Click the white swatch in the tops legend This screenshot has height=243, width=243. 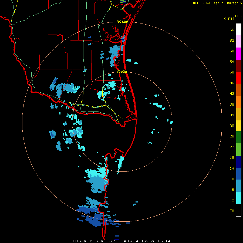(x=238, y=30)
